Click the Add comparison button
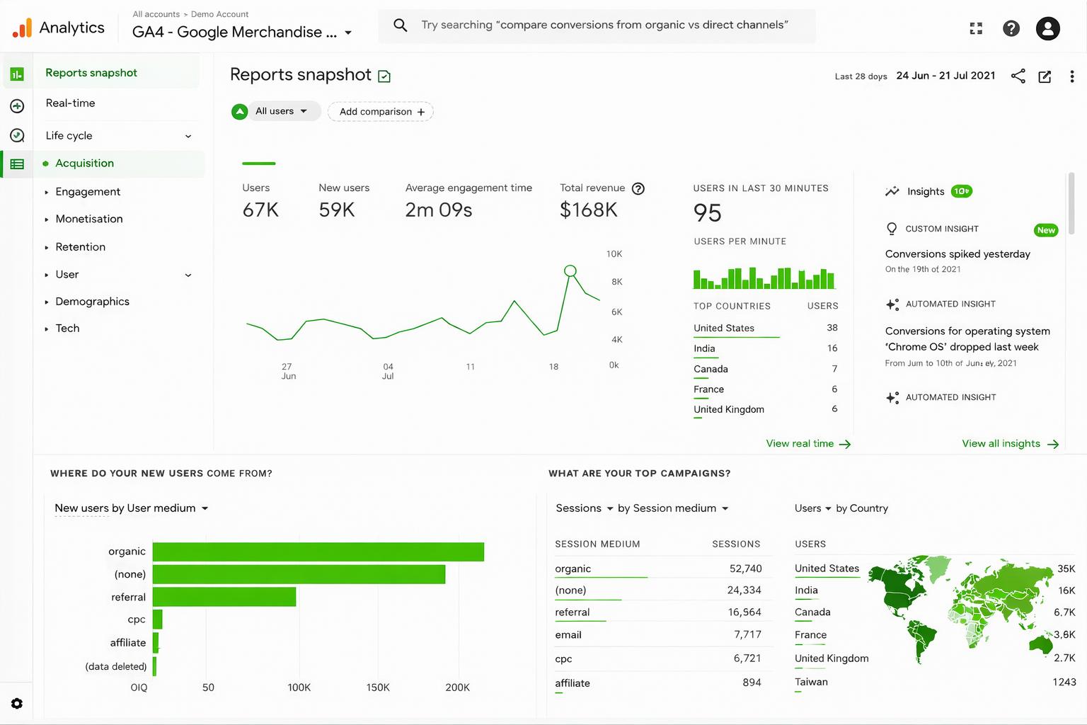This screenshot has width=1087, height=725. tap(380, 111)
